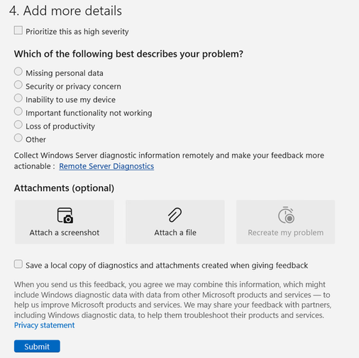
Task: Click the screenshot camera icon
Action: tap(65, 215)
